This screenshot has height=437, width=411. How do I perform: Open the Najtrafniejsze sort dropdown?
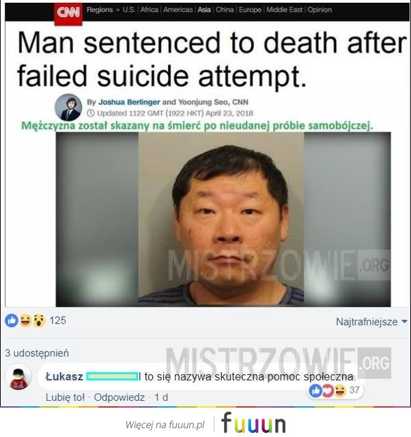[371, 322]
